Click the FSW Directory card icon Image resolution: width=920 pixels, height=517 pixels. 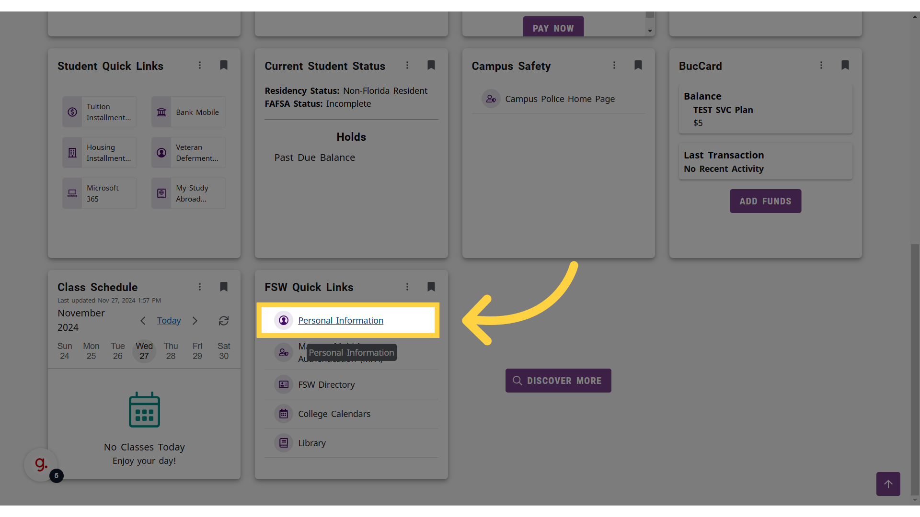click(284, 385)
